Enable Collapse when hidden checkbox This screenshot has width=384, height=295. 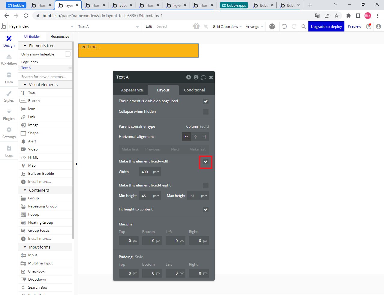(206, 112)
